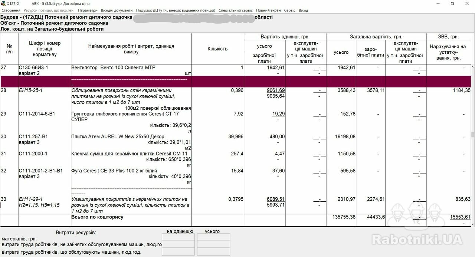Choose the Вихід menu item
Viewport: 475px width, 257px height.
(303, 10)
